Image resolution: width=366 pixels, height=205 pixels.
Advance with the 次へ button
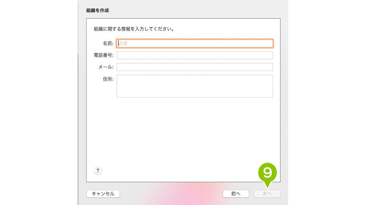267,194
